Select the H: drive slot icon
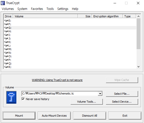The height and width of the screenshot is (123, 144). click(x=6, y=31)
